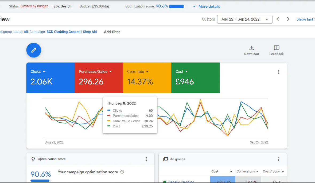This screenshot has width=315, height=183.
Task: Open the Cost column dropdown in Ad groups
Action: (x=231, y=172)
